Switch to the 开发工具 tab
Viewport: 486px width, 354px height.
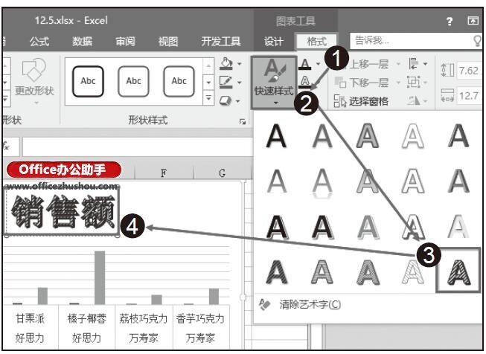pyautogui.click(x=221, y=42)
